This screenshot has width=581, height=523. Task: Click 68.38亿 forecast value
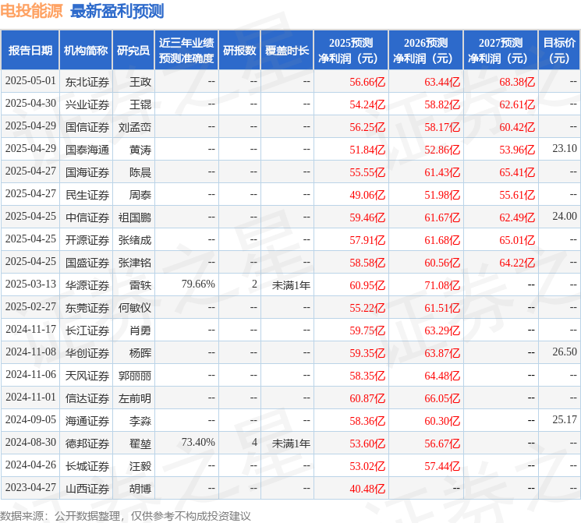tap(517, 82)
